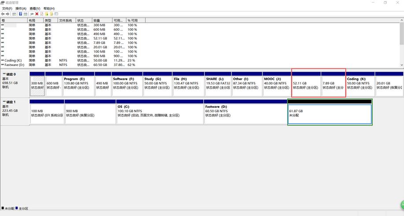Open the 文件(F) menu

(x=7, y=8)
